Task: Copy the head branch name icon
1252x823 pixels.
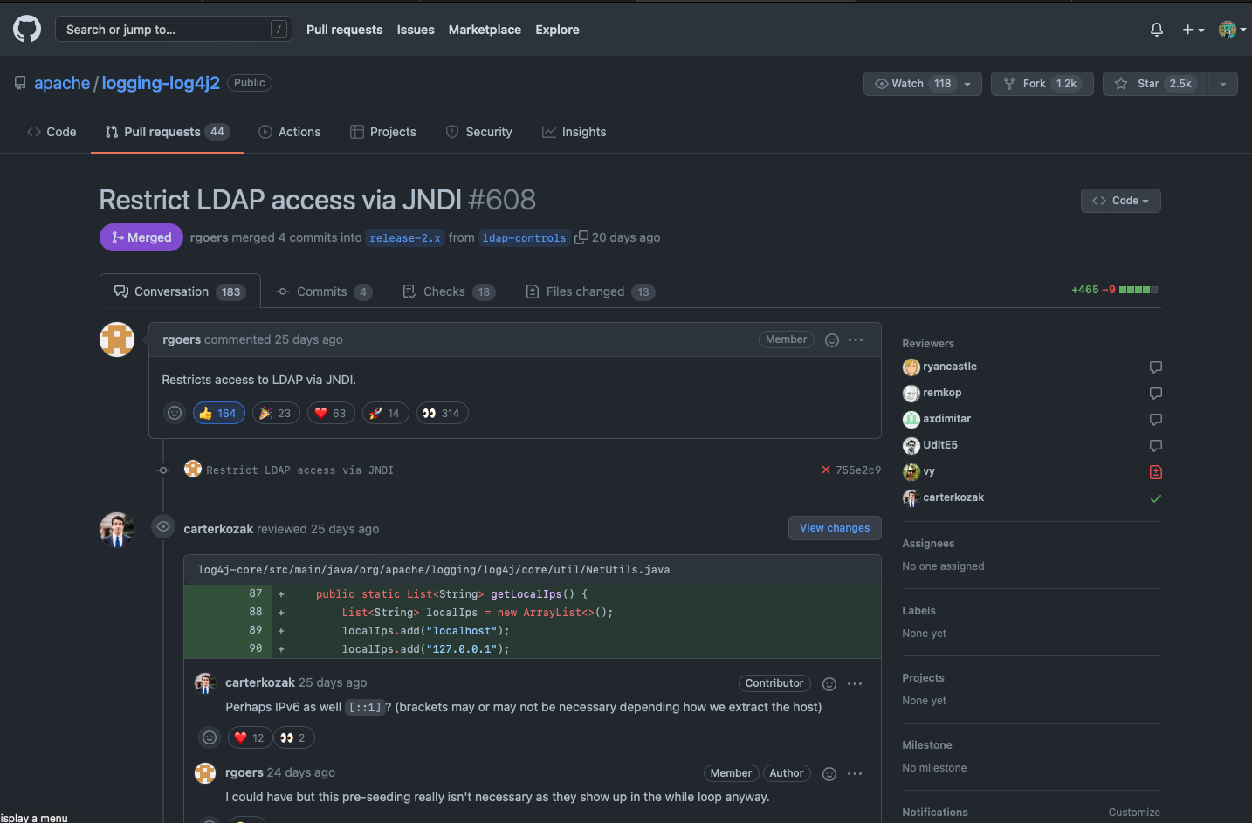Action: [581, 237]
